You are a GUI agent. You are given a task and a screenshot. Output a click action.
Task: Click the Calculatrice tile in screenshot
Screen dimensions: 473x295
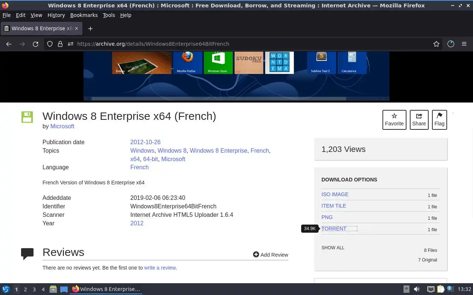click(352, 63)
